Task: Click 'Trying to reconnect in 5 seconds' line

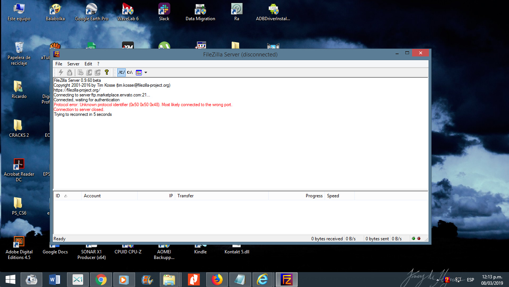Action: (x=83, y=114)
